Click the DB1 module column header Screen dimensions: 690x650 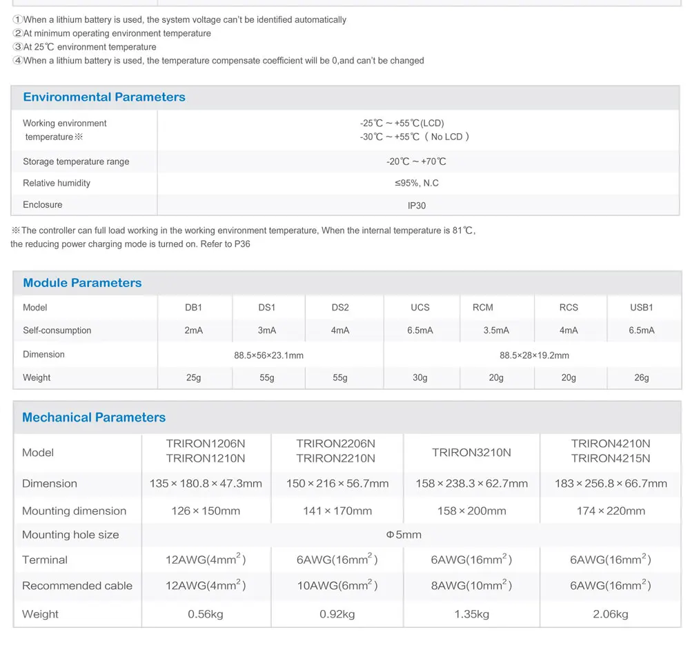194,307
